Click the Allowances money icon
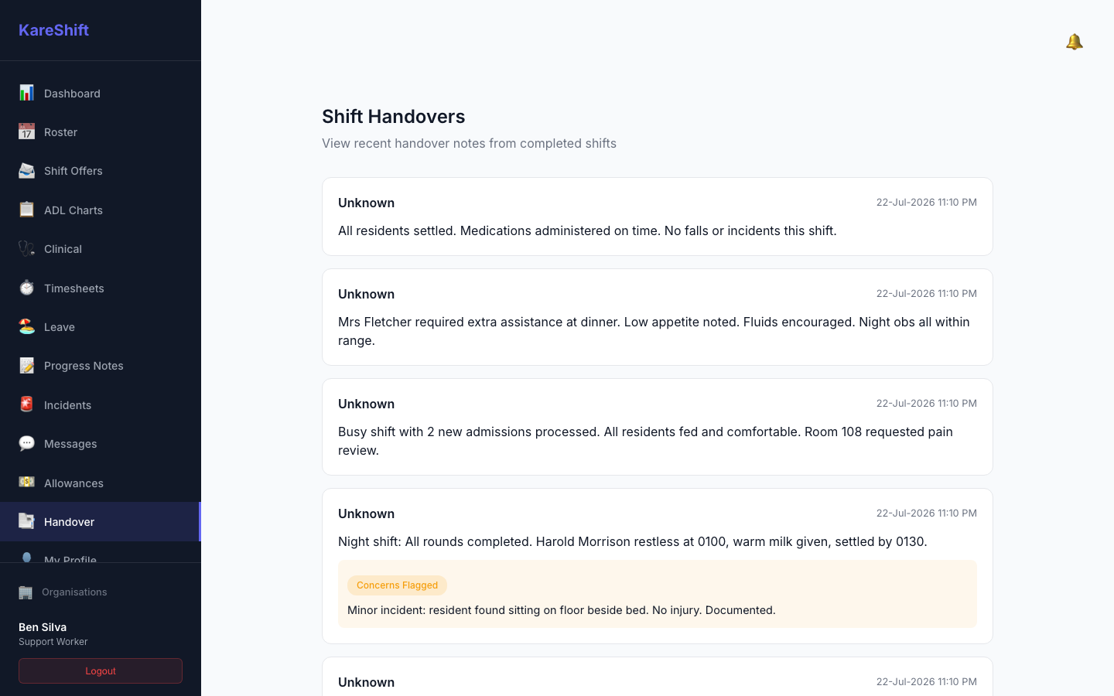The height and width of the screenshot is (696, 1114). point(26,483)
